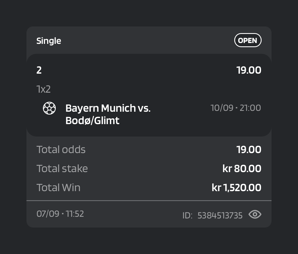Click the Total Win label
This screenshot has width=298, height=254.
tap(58, 188)
